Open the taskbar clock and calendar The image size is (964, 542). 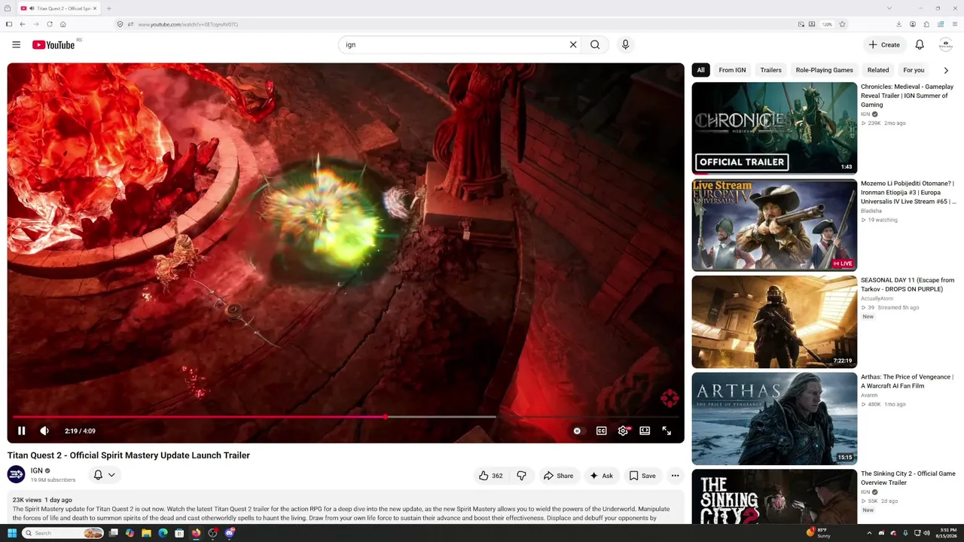947,533
